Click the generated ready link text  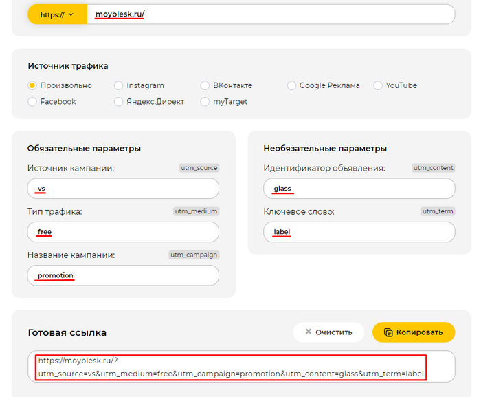231,367
